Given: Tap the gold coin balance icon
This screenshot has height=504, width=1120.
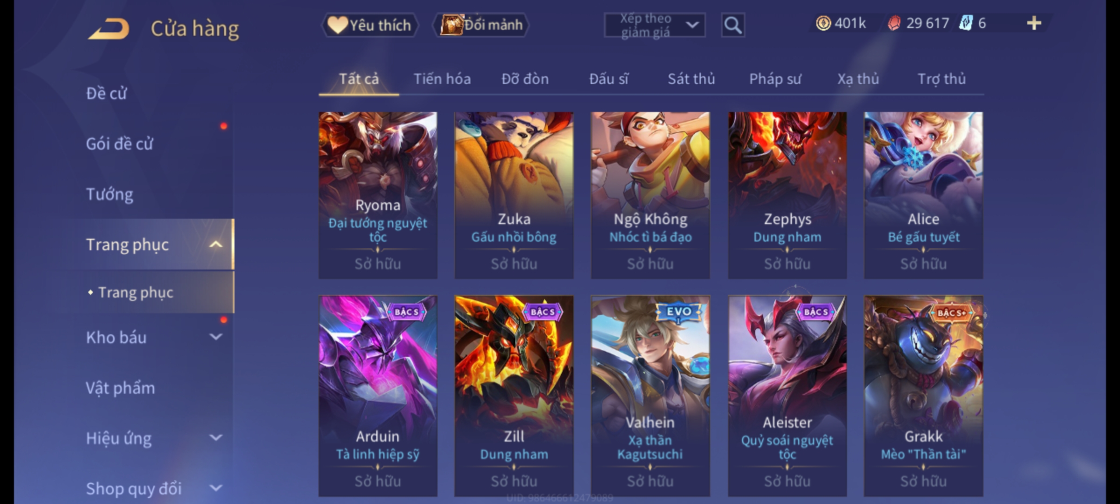Looking at the screenshot, I should (x=823, y=23).
